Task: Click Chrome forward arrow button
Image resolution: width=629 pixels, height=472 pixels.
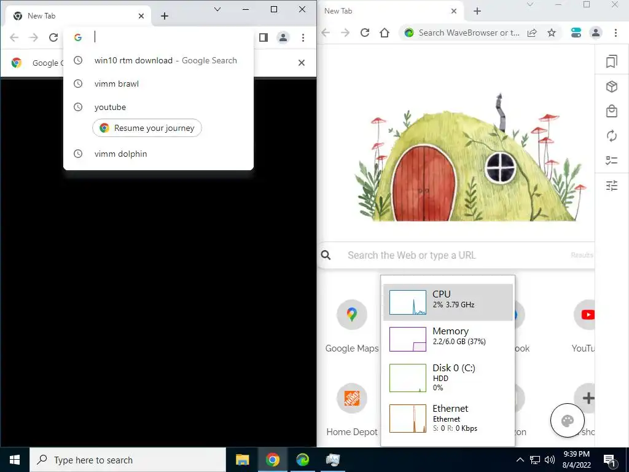Action: (x=34, y=37)
